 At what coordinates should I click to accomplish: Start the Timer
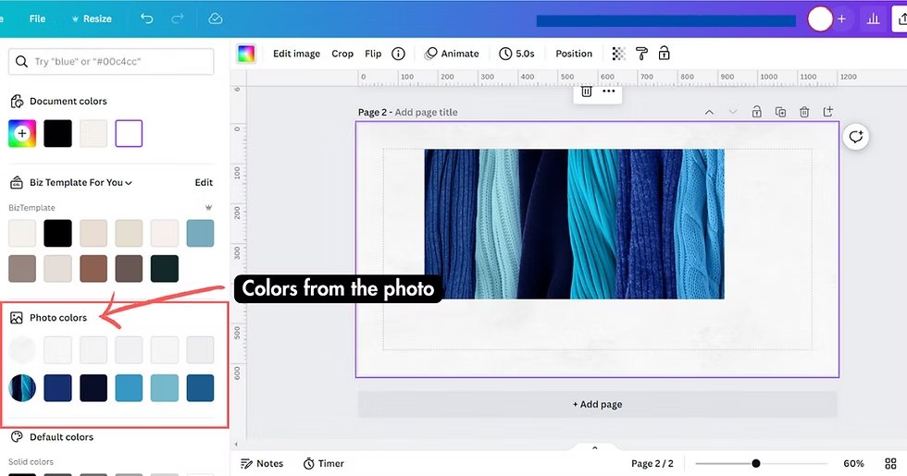pyautogui.click(x=323, y=463)
